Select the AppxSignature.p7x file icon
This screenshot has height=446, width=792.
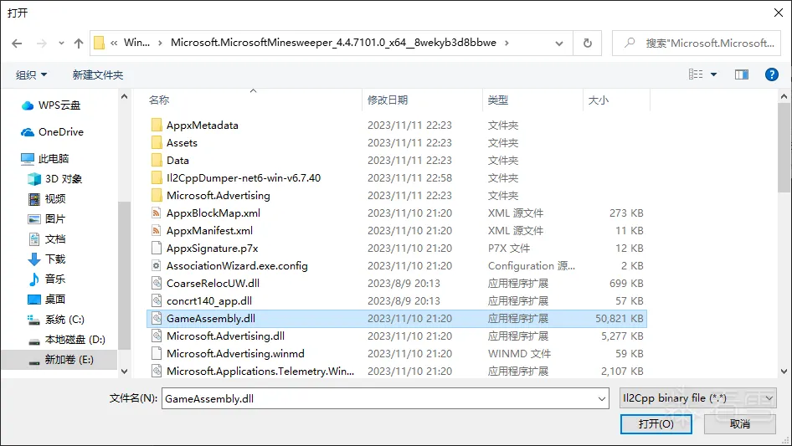(157, 248)
